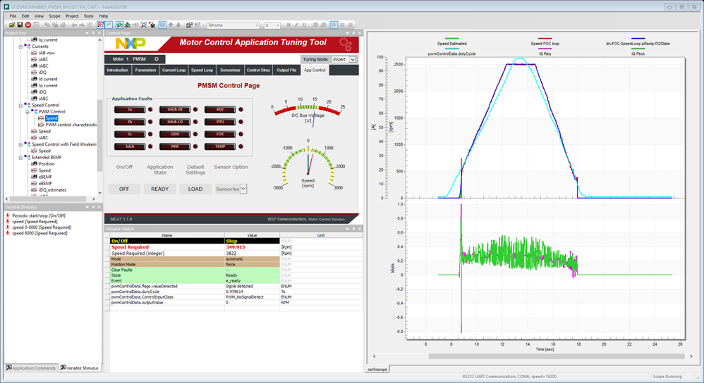Click the TEMP fault button
This screenshot has width=704, height=383.
220,146
